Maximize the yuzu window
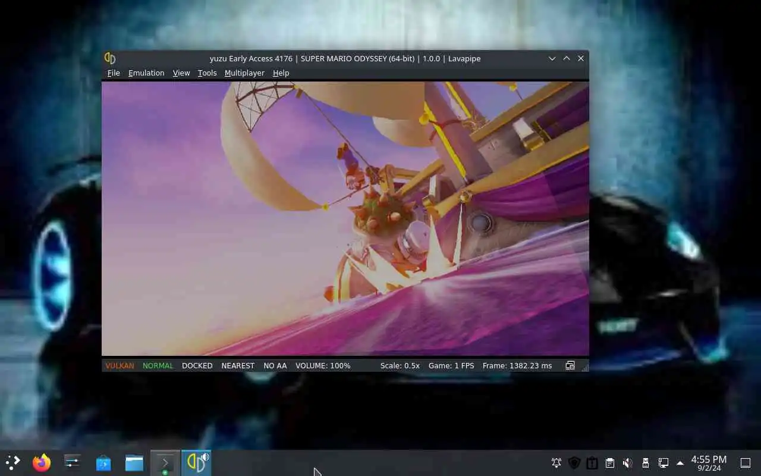 pyautogui.click(x=567, y=58)
